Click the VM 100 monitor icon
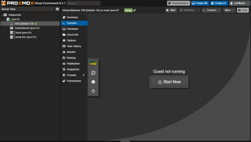The width and height of the screenshot is (251, 142). point(12,24)
